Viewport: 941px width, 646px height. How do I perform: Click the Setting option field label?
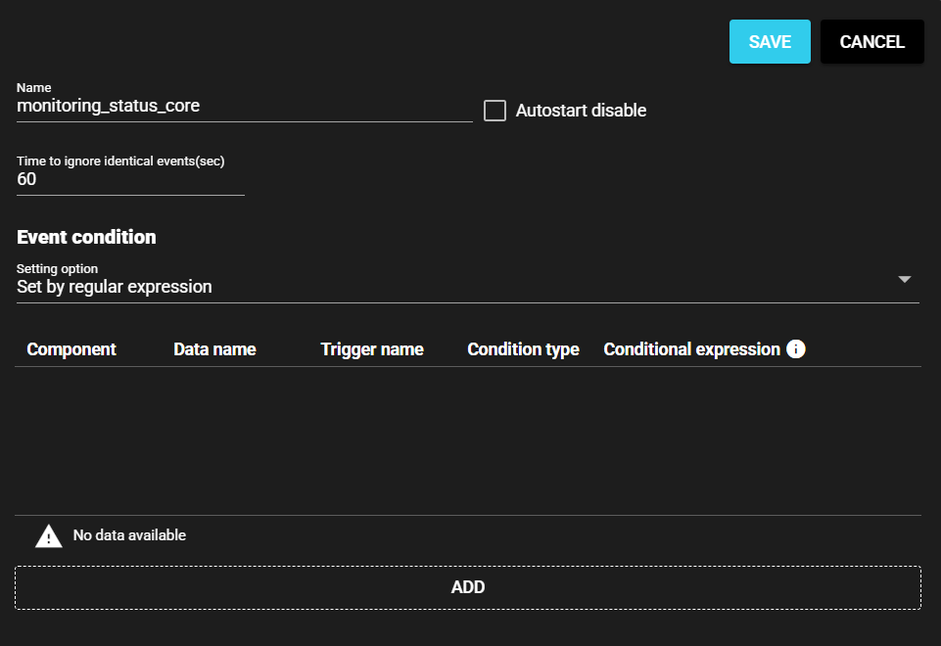[x=57, y=269]
